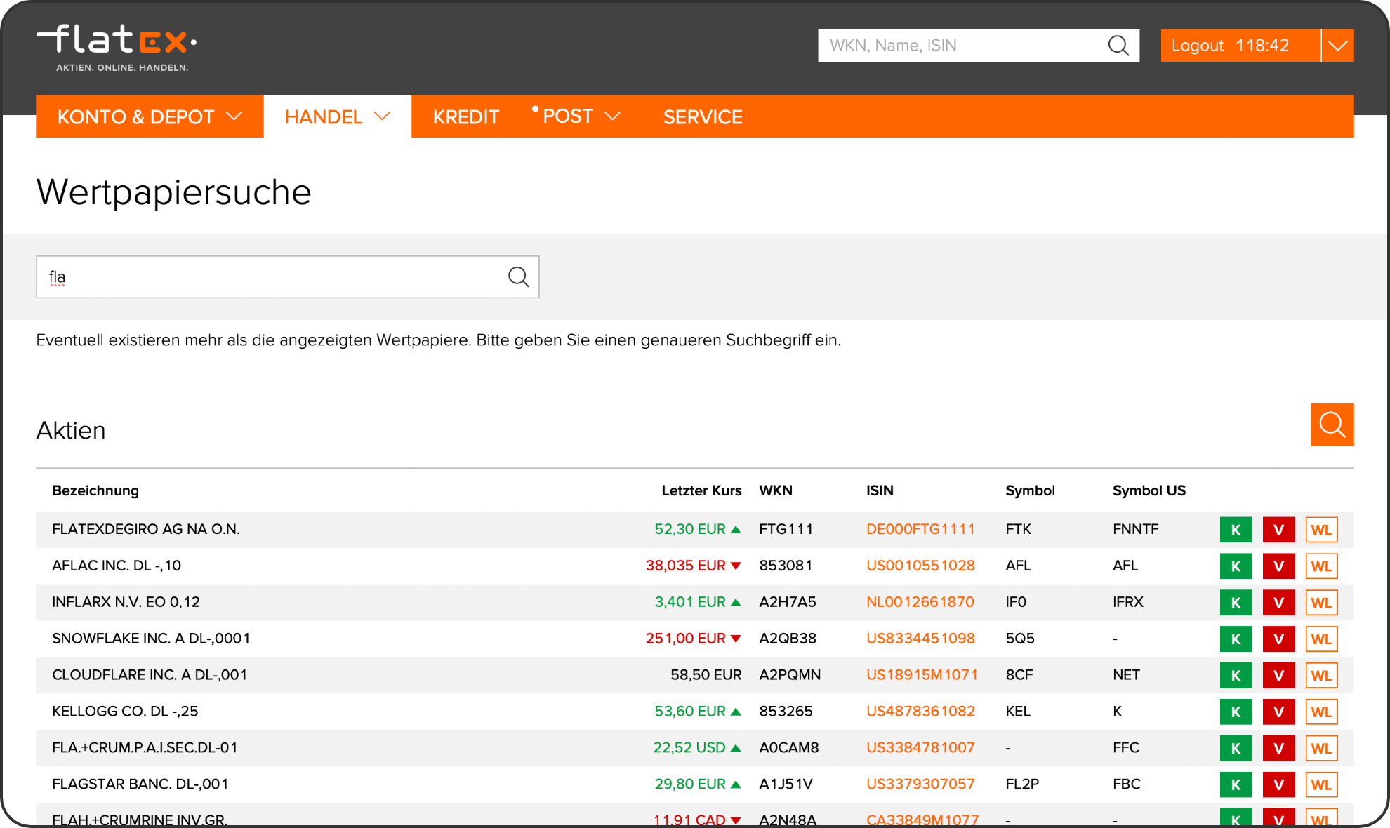This screenshot has height=828, width=1390.
Task: Click WL icon for INFLARX N.V.
Action: [x=1320, y=603]
